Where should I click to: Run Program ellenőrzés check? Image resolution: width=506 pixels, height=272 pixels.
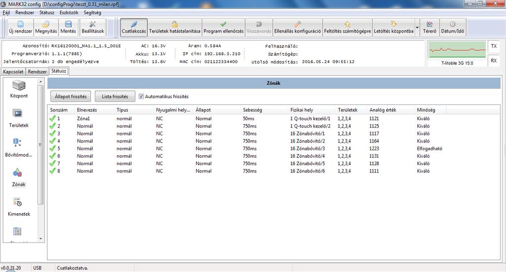point(223,28)
